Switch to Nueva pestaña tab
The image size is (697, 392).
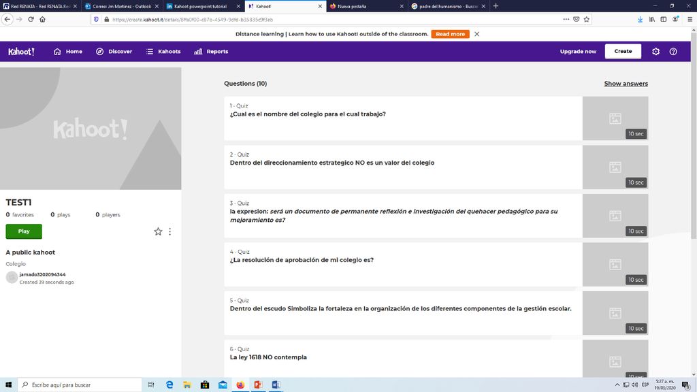point(366,6)
